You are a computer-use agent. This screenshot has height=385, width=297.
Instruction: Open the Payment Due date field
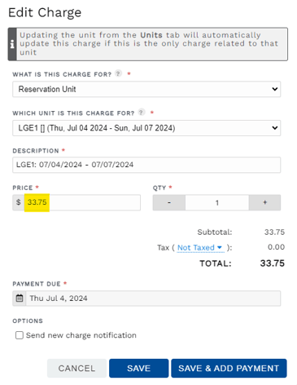pyautogui.click(x=153, y=299)
